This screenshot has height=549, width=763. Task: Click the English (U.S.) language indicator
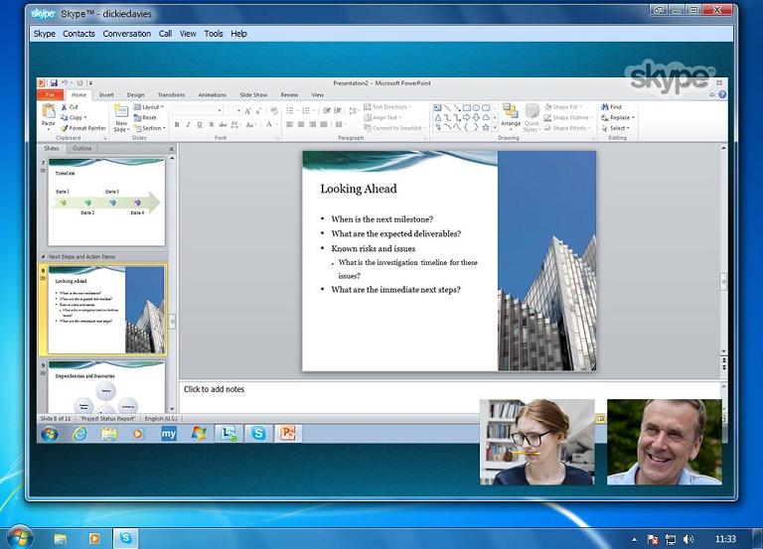(x=161, y=418)
